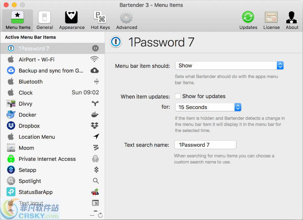
Task: Click the Text Input keyboard glyph
Action: coord(95,203)
